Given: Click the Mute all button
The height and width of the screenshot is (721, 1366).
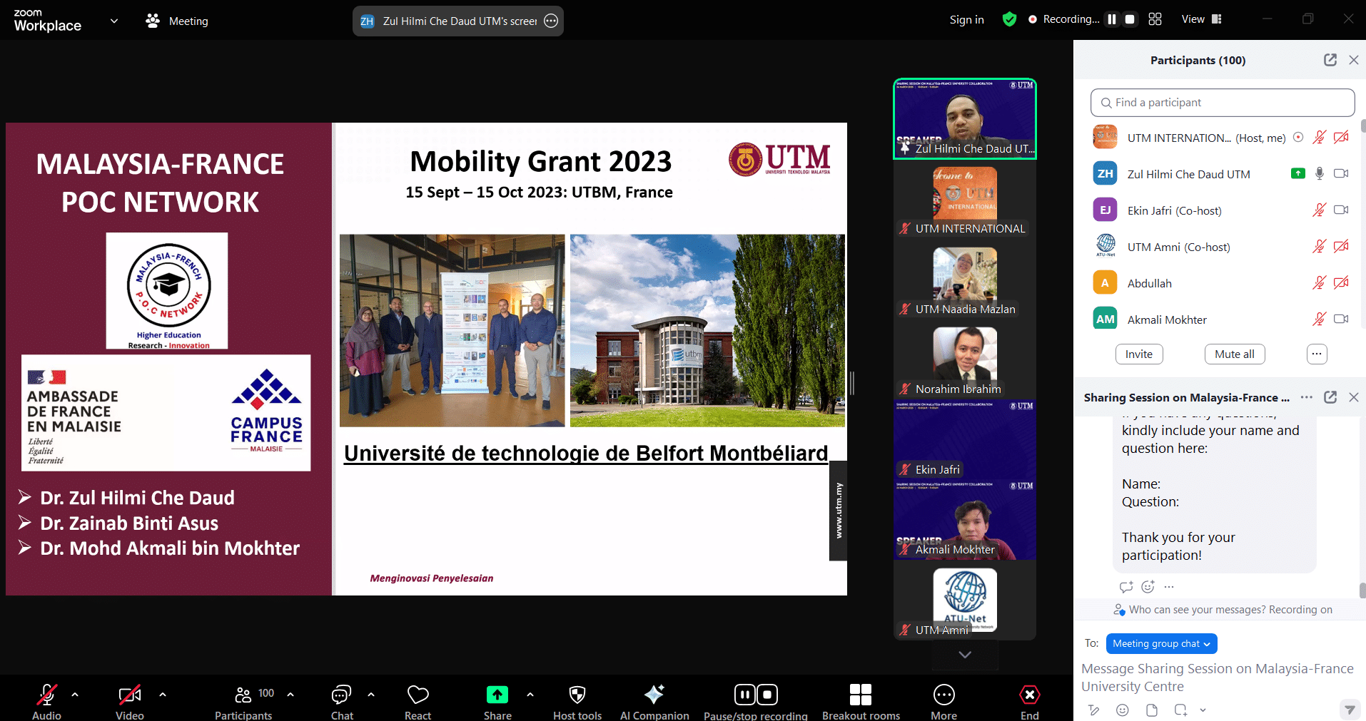Looking at the screenshot, I should [1235, 354].
